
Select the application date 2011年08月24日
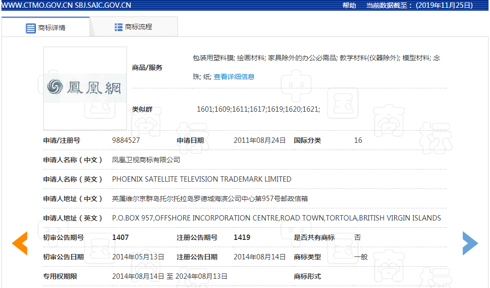tap(260, 140)
